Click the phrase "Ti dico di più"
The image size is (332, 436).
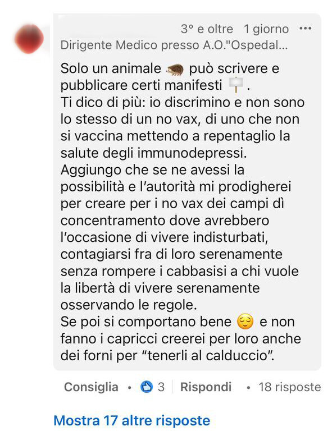pyautogui.click(x=103, y=103)
